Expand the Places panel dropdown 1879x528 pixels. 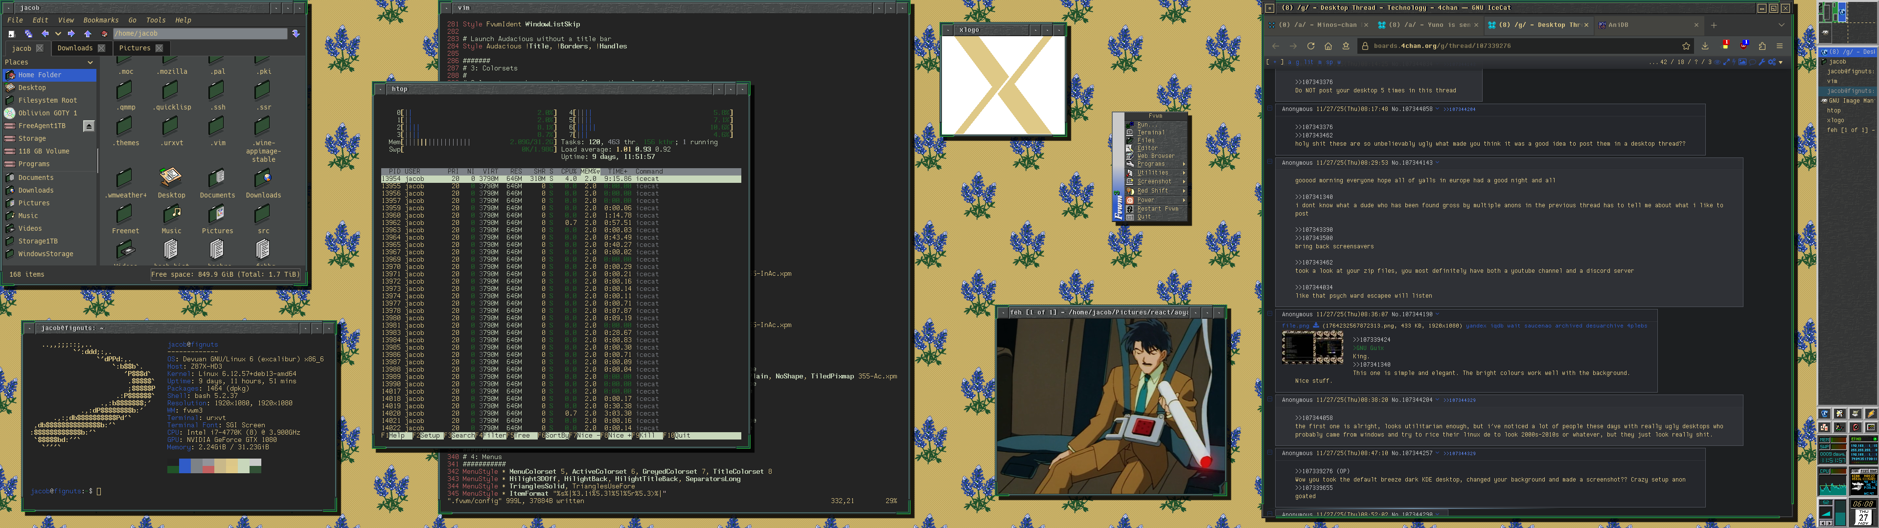click(90, 62)
